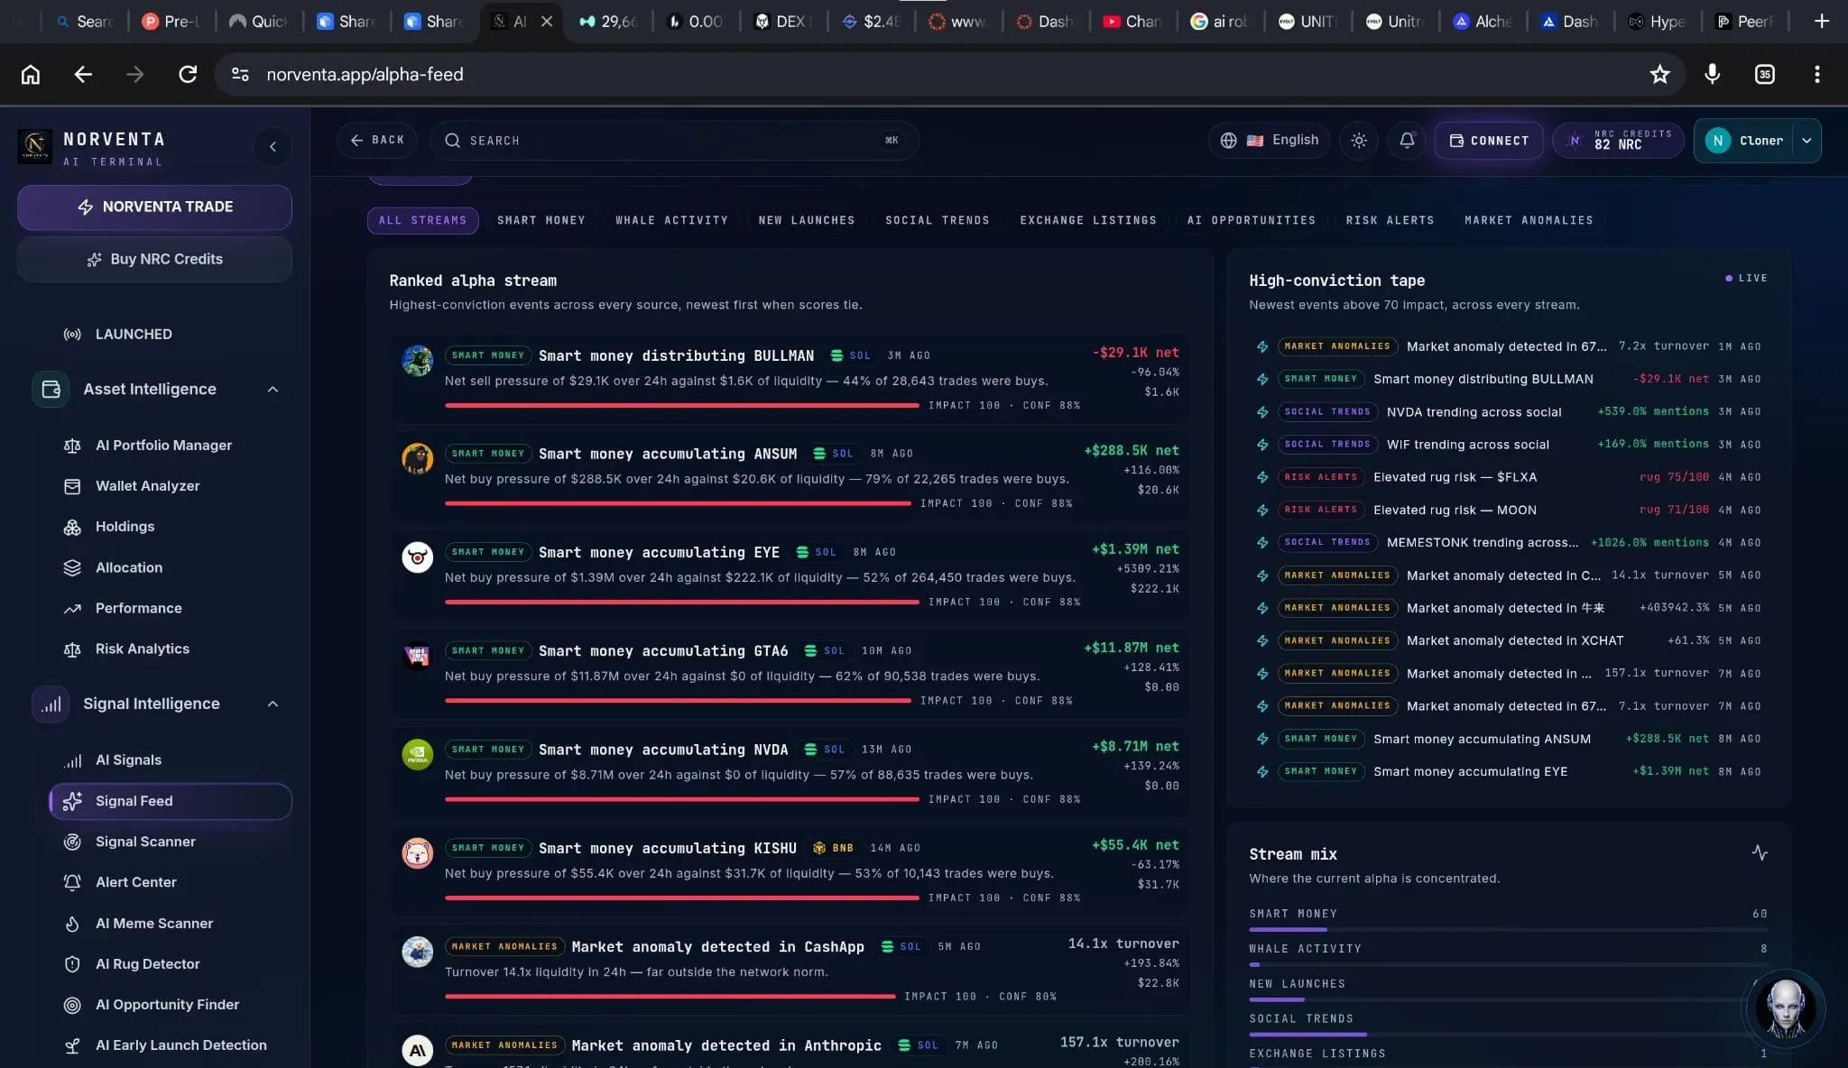Click the SEARCH input field
Screen dimensions: 1848x1068
(674, 140)
